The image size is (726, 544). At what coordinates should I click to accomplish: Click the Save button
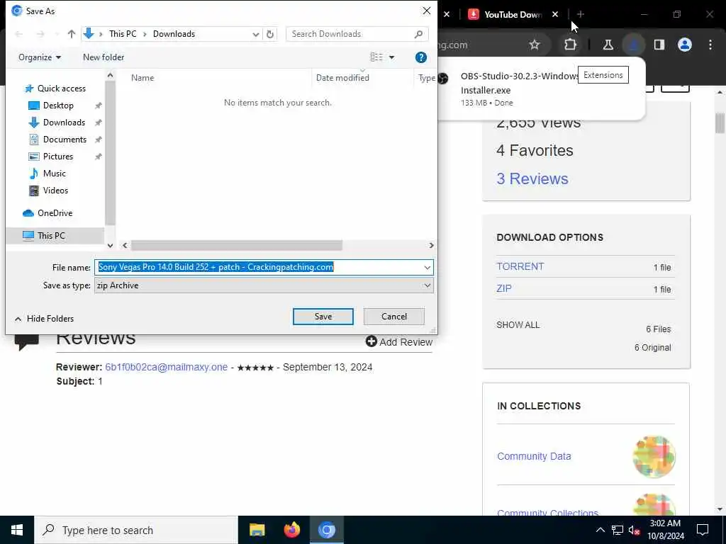click(323, 317)
